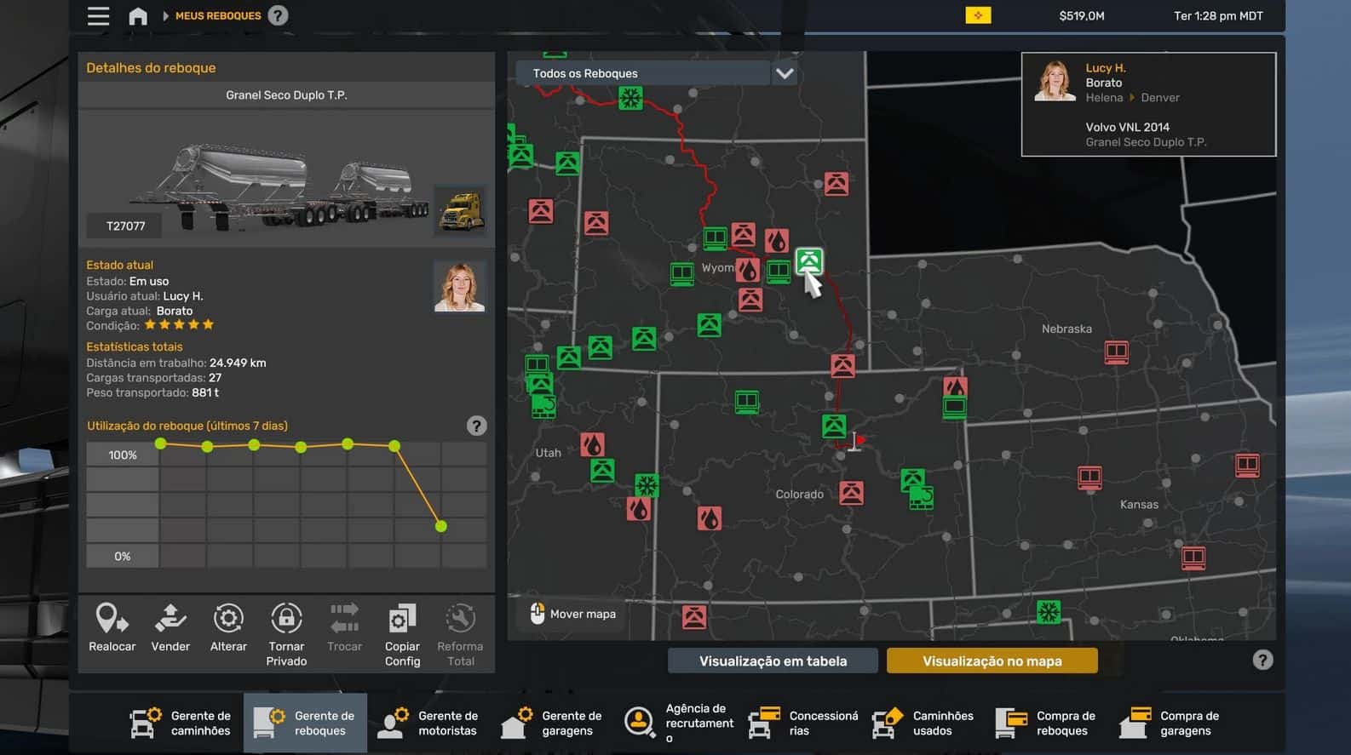Toggle Tornar Privado for trailer
The width and height of the screenshot is (1351, 755).
(286, 619)
